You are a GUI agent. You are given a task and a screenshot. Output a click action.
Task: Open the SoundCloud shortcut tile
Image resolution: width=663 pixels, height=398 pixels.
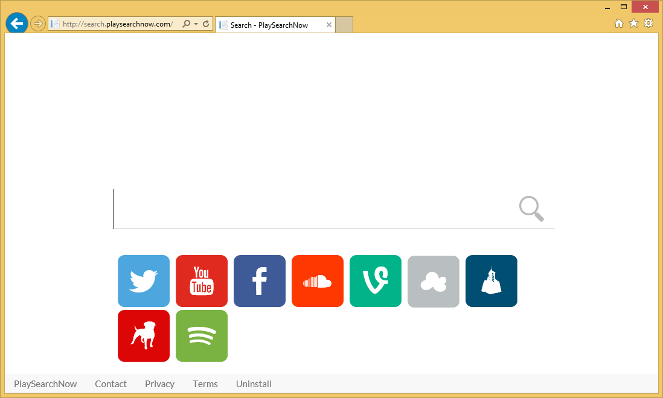pos(318,281)
